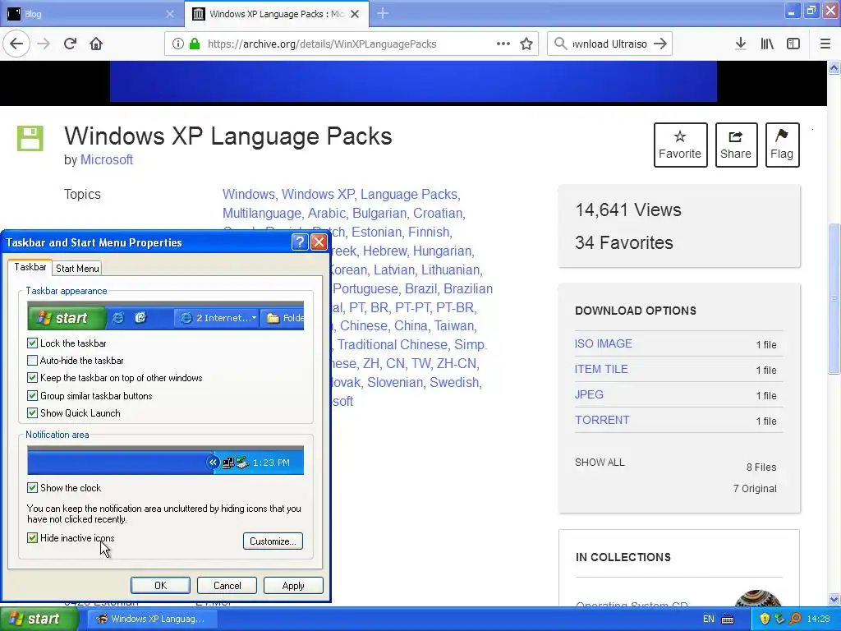Close the Blog tab

coord(170,14)
